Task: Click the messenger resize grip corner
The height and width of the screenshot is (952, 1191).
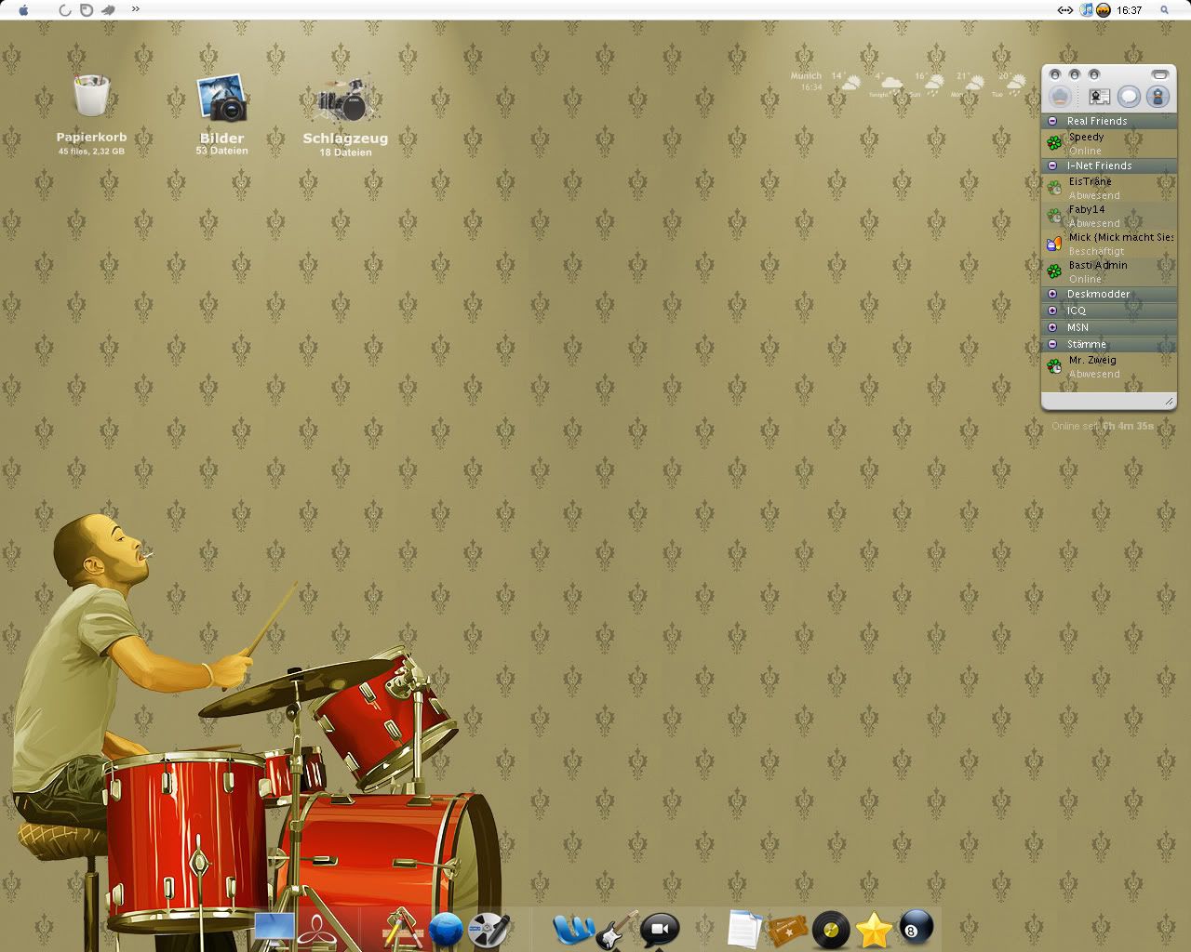Action: 1169,401
